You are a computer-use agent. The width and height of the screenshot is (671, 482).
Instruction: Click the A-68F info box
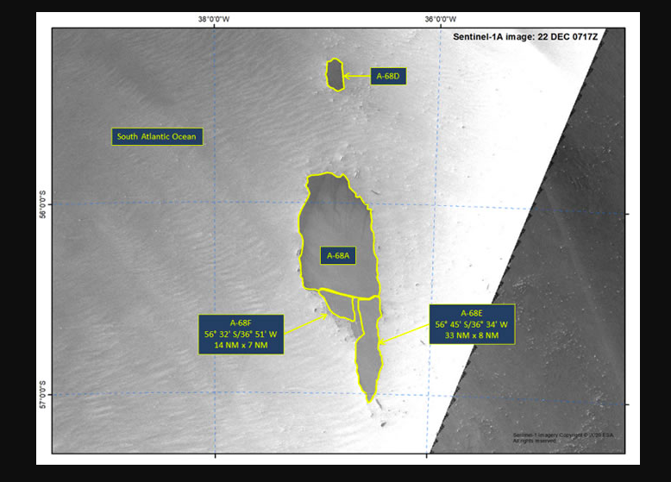pos(241,335)
